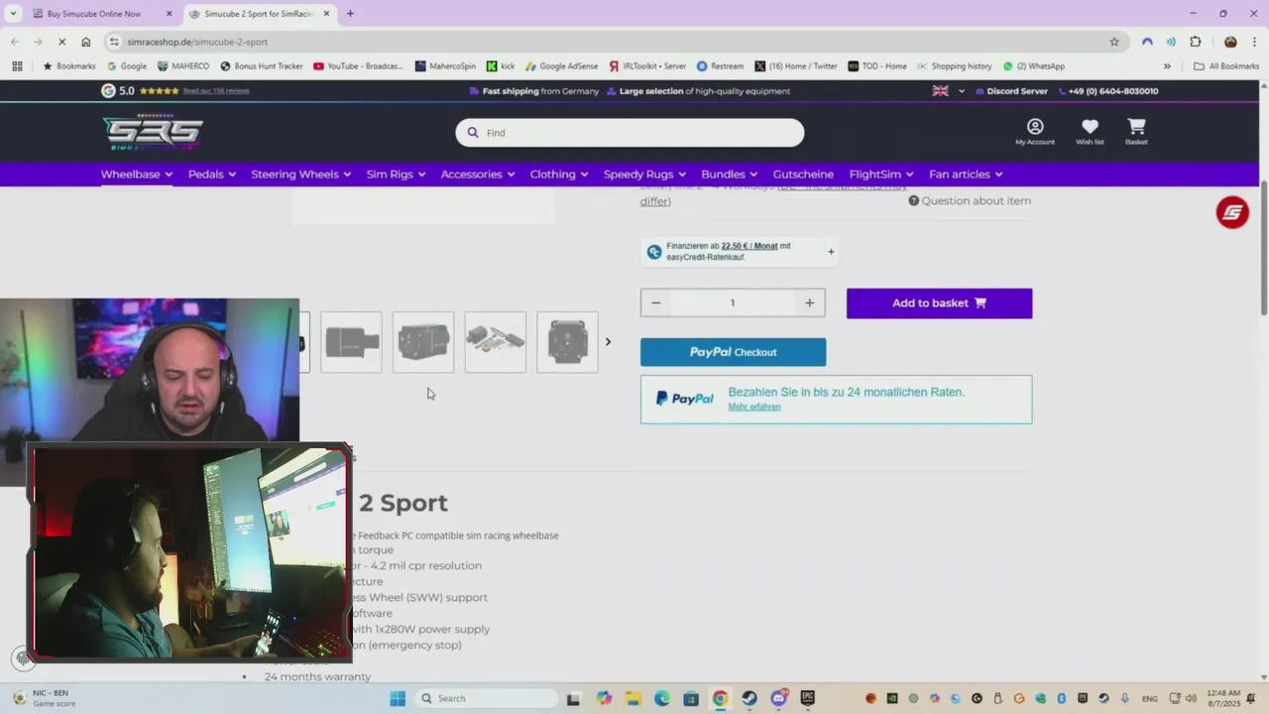The height and width of the screenshot is (714, 1269).
Task: Expand the Pedals menu
Action: tap(212, 175)
